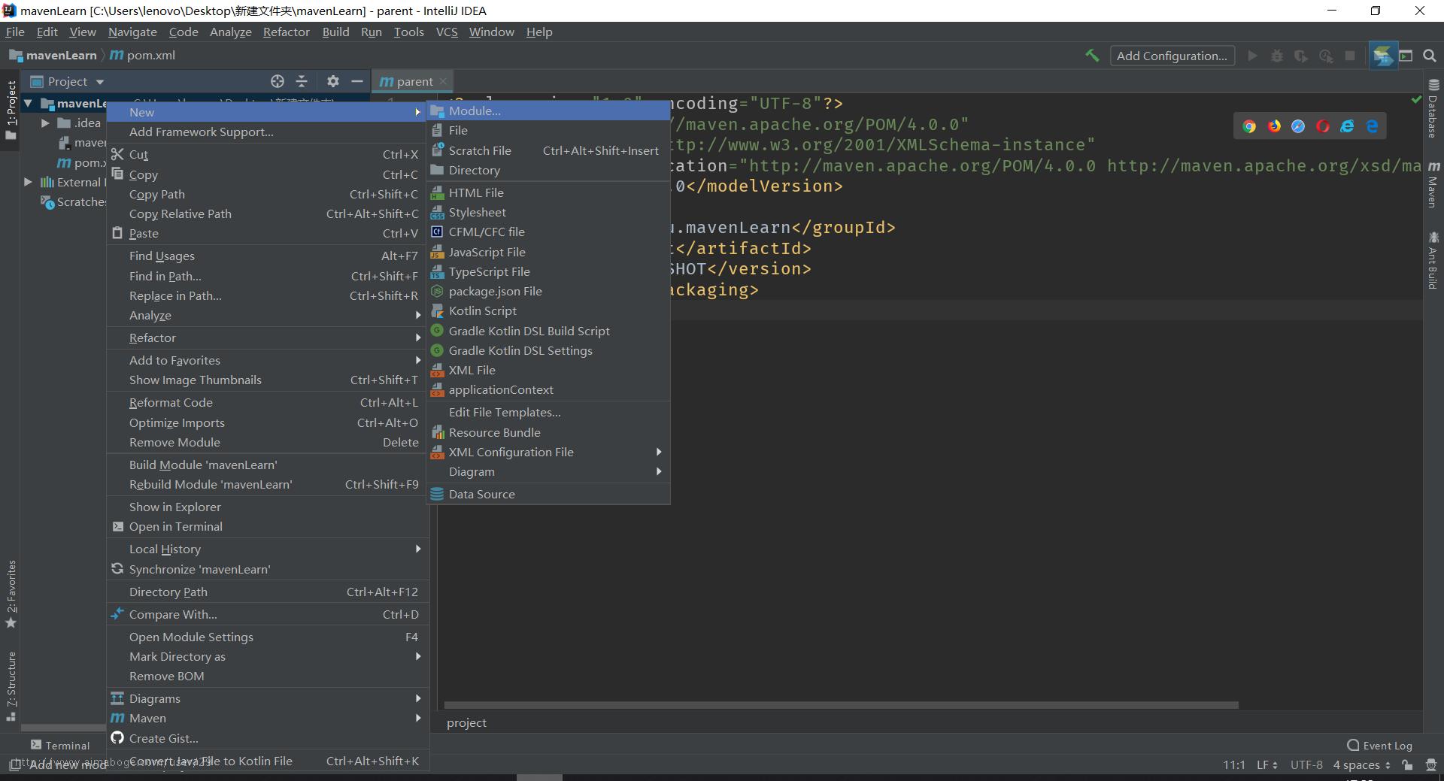This screenshot has width=1444, height=781.
Task: Click the Run play icon in toolbar
Action: 1252,56
